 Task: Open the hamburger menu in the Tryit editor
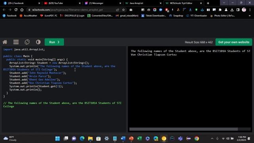tap(16, 42)
